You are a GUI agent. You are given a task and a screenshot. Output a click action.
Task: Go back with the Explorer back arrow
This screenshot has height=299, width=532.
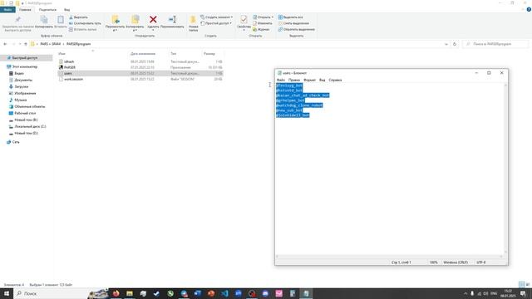[x=5, y=44]
